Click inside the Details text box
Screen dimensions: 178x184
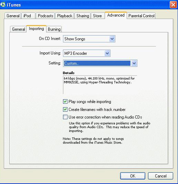tap(100, 85)
